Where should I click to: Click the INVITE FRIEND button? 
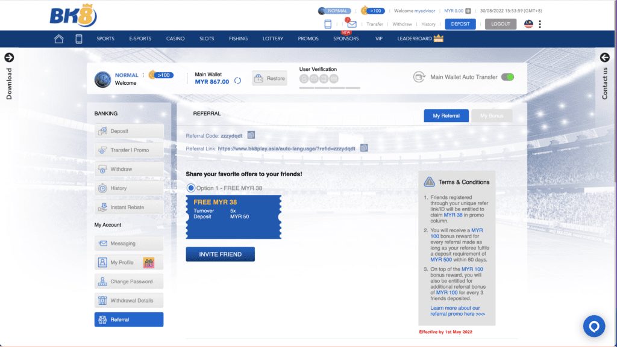pyautogui.click(x=221, y=254)
